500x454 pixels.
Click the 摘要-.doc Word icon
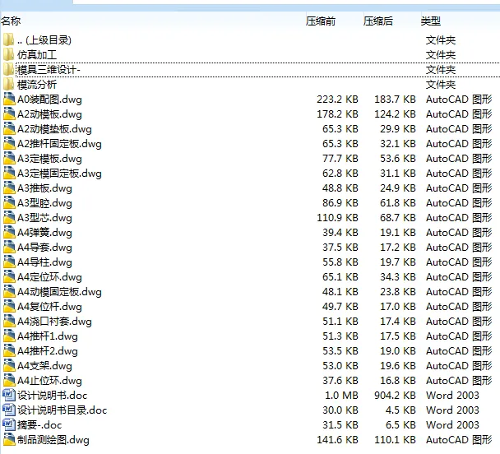[x=9, y=425]
